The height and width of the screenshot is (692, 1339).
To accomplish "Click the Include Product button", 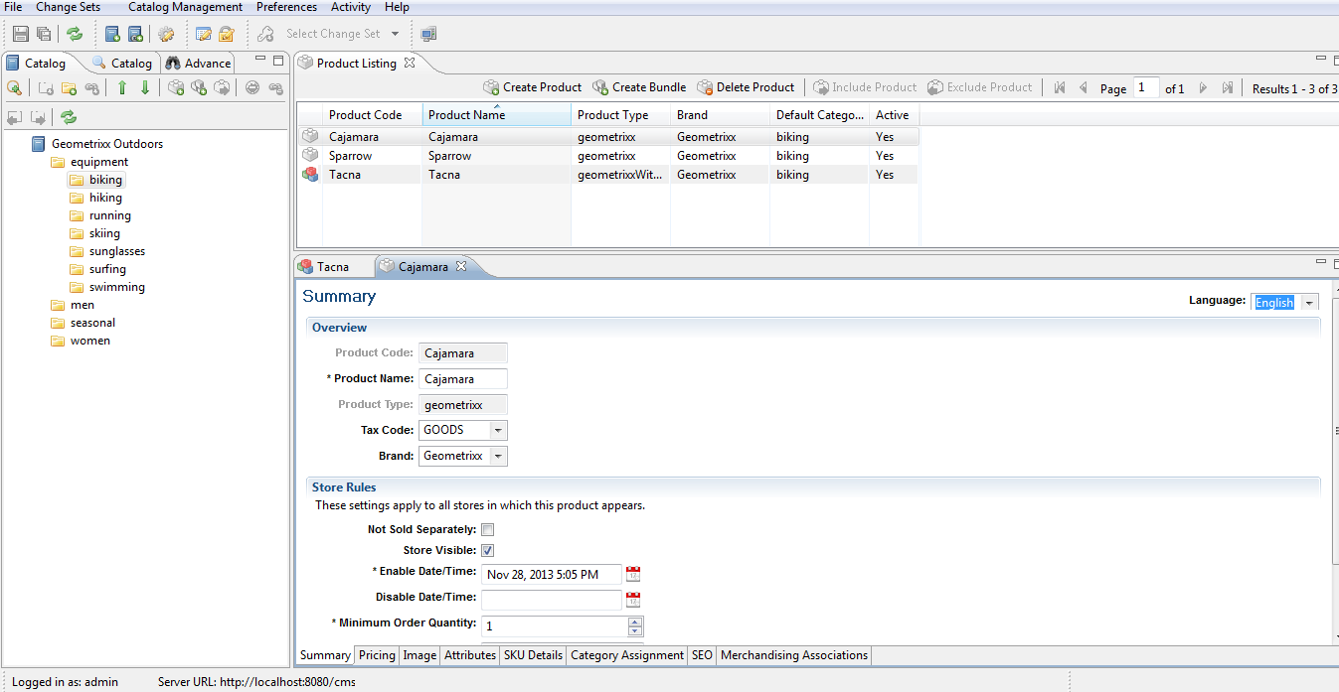I will coord(865,87).
